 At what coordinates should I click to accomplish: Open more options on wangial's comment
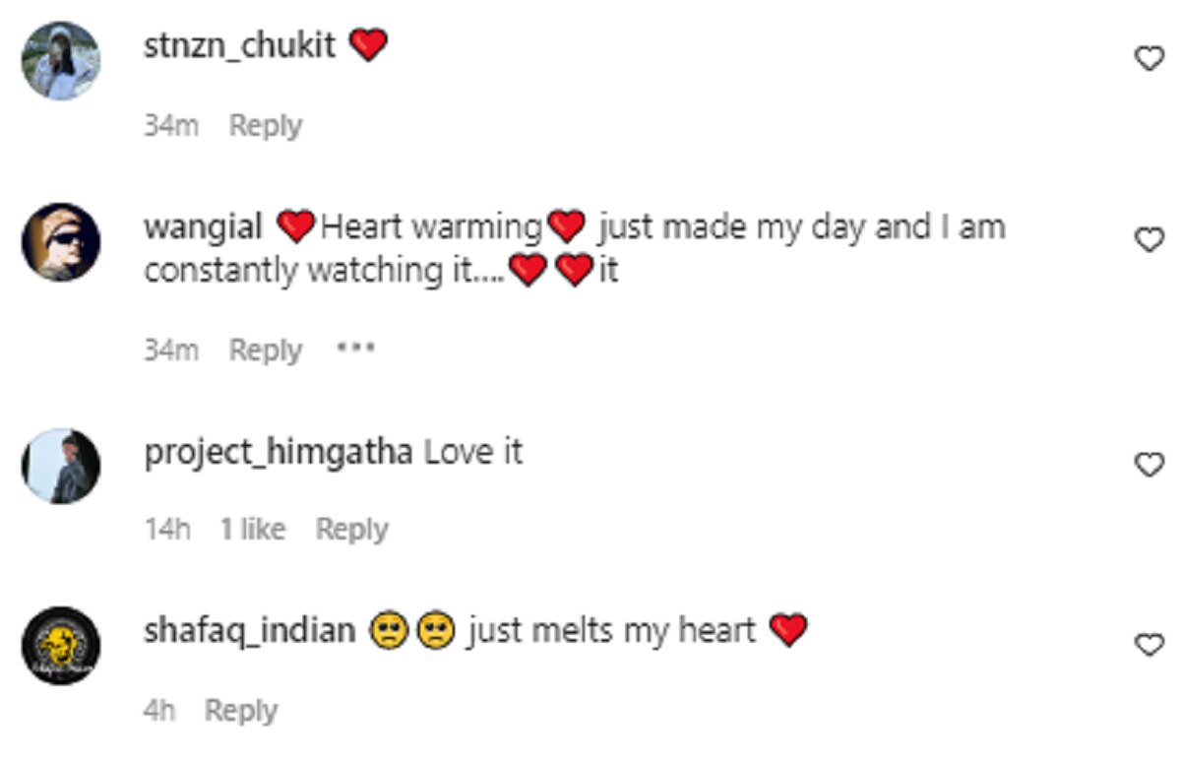click(x=355, y=349)
